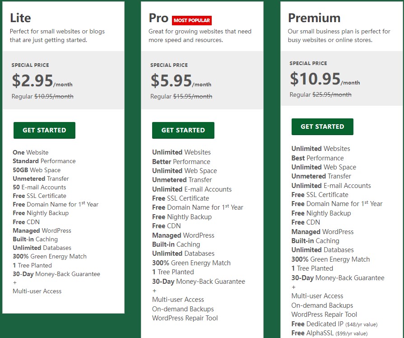Click Get Started under the Lite plan
The height and width of the screenshot is (338, 404).
click(44, 130)
